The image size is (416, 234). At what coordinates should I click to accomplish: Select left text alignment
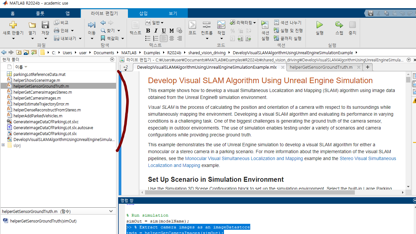(x=164, y=38)
